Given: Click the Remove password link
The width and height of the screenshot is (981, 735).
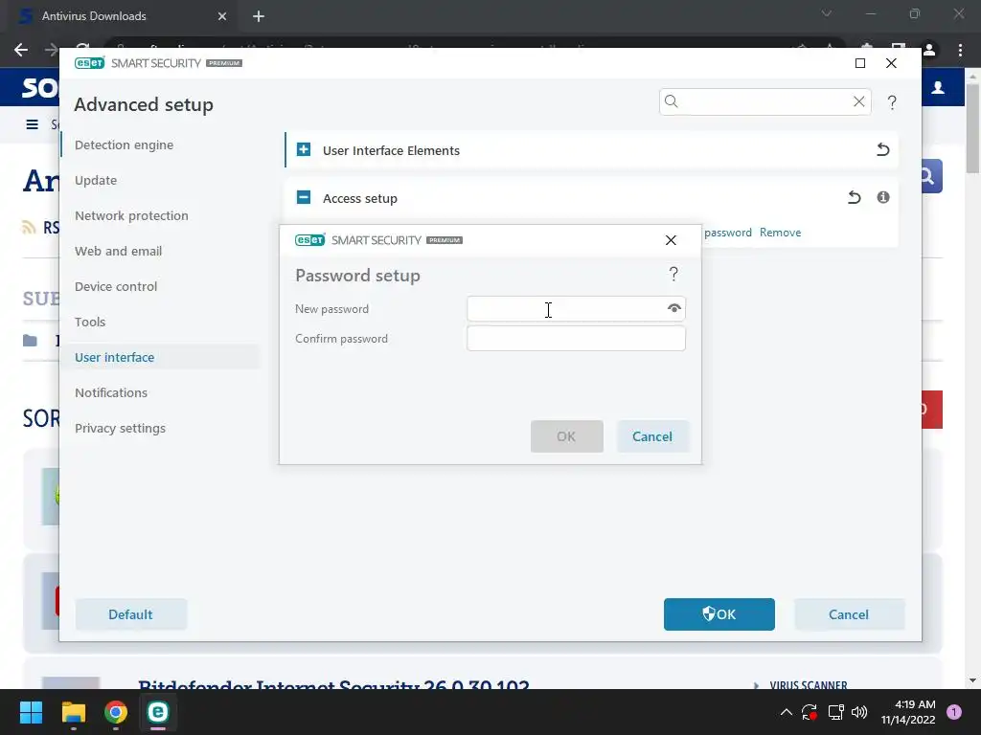Looking at the screenshot, I should 780,233.
